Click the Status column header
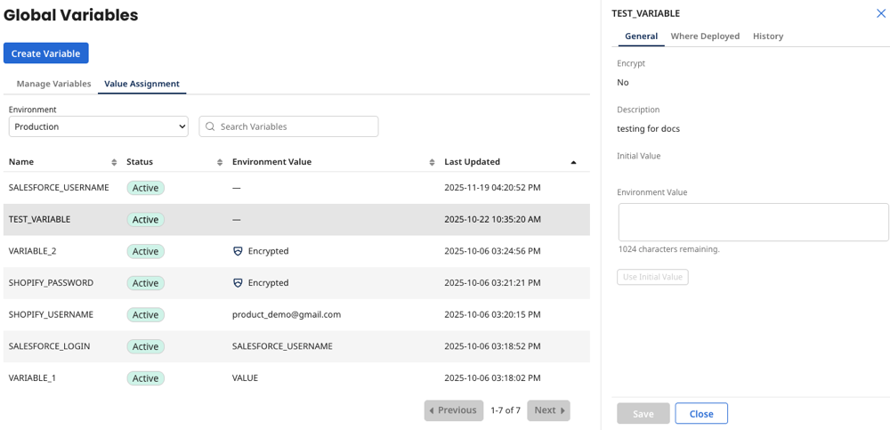 tap(140, 162)
